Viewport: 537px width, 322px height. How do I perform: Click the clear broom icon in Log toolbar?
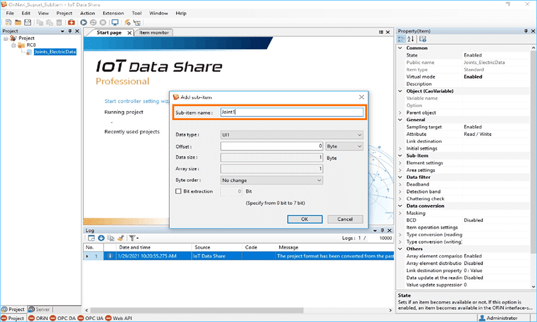tap(120, 238)
